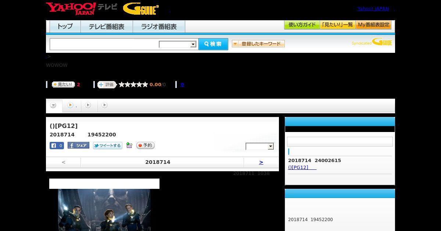Expand the dropdown right of the 予約 button
The width and height of the screenshot is (441, 231).
(260, 146)
